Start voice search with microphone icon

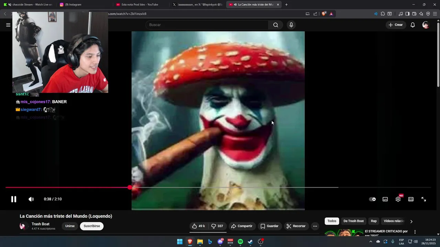(291, 25)
